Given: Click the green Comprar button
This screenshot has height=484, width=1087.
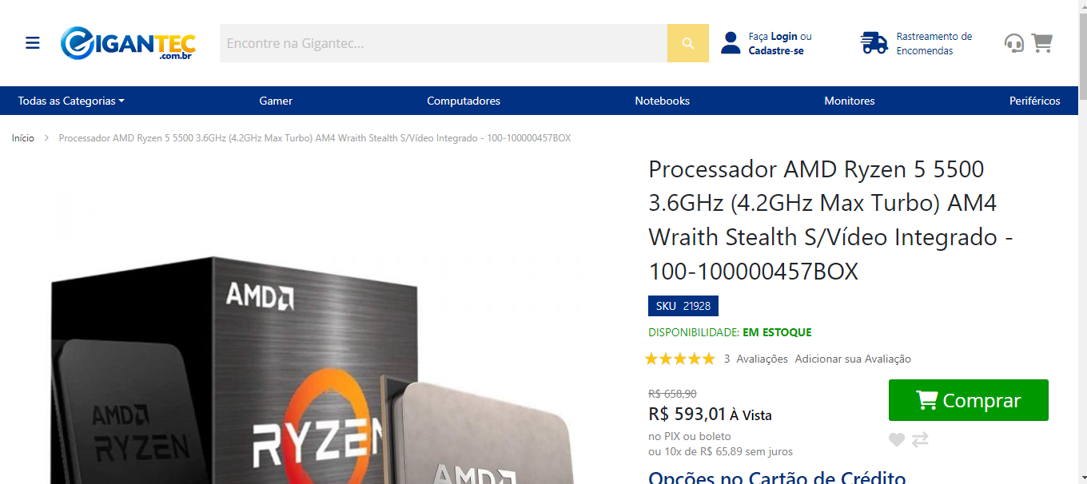Looking at the screenshot, I should (969, 400).
